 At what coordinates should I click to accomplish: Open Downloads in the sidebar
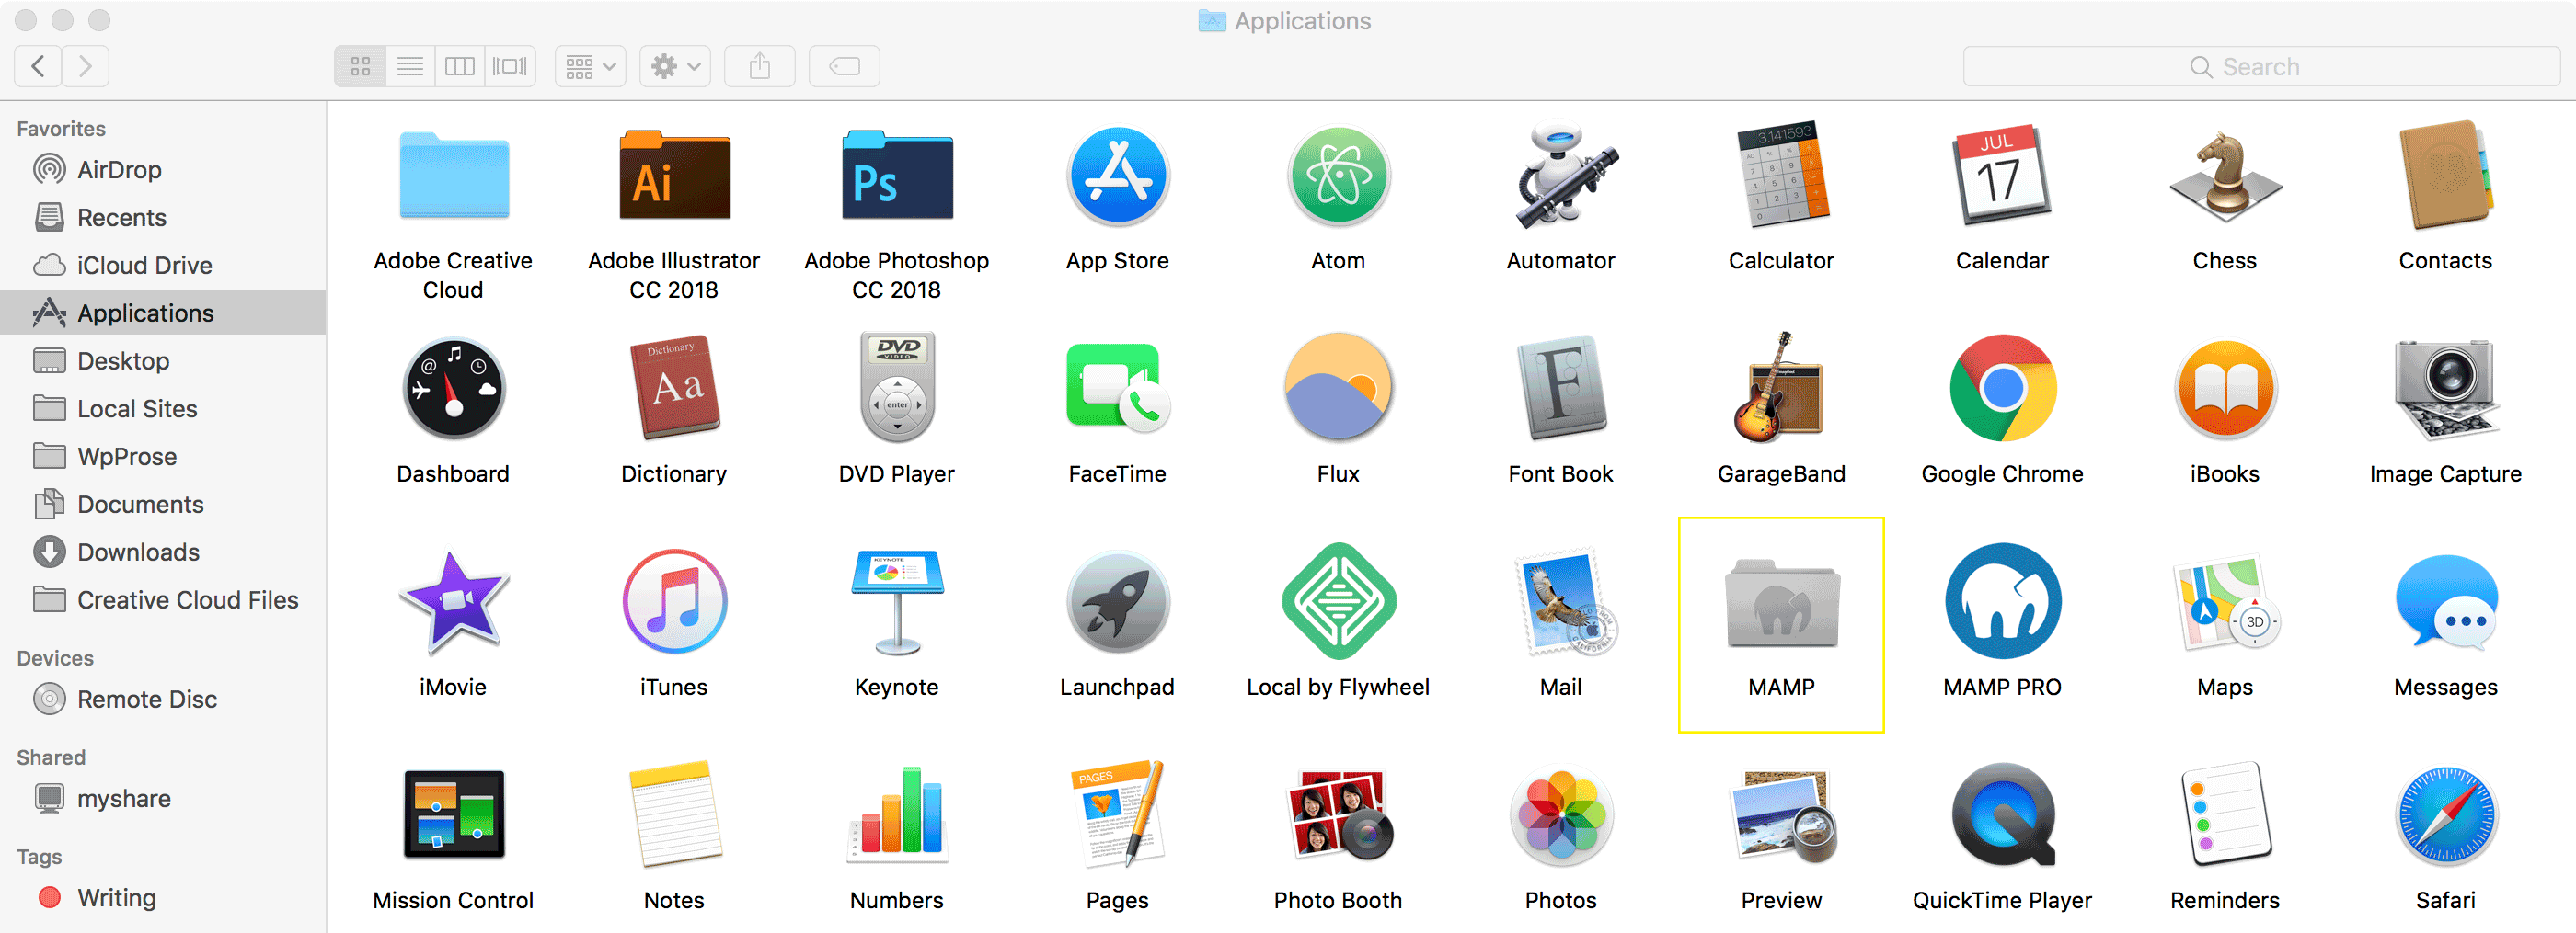(x=163, y=552)
